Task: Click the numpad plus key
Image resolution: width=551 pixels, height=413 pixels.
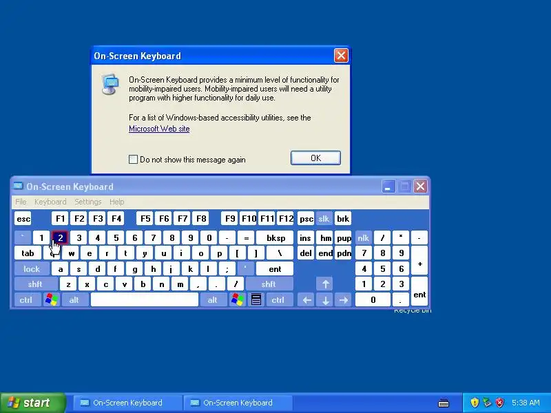Action: [419, 260]
